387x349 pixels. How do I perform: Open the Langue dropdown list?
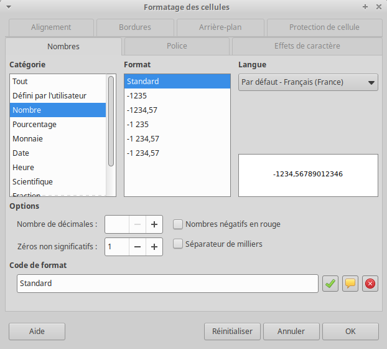308,82
